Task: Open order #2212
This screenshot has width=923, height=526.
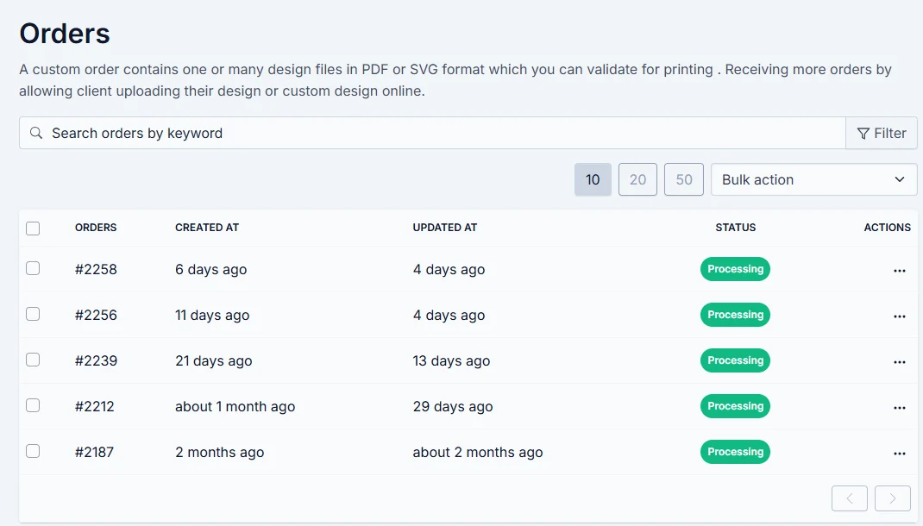Action: tap(94, 406)
